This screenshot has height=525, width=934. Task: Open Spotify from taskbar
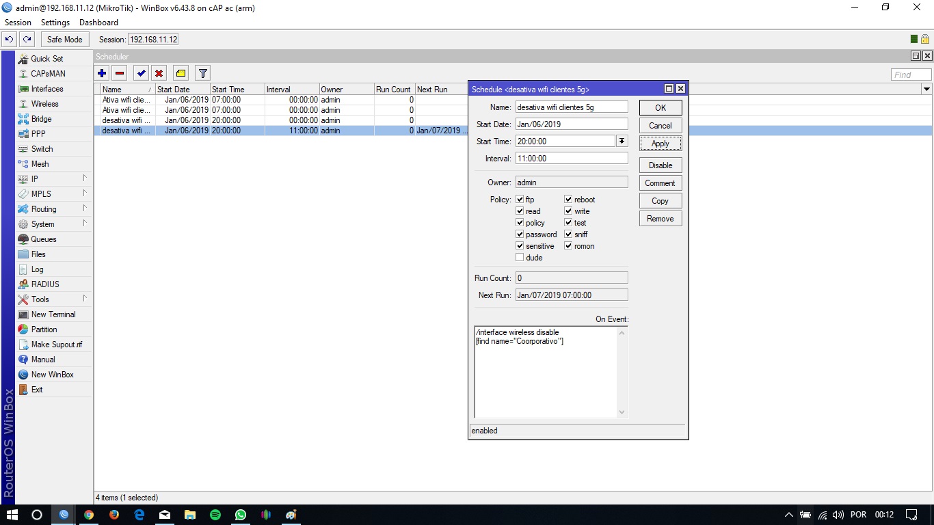tap(215, 515)
